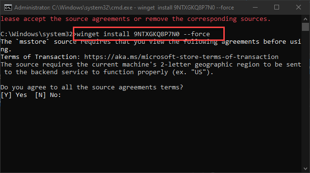Click the scrollbar down arrow
The height and width of the screenshot is (173, 310).
click(x=305, y=169)
